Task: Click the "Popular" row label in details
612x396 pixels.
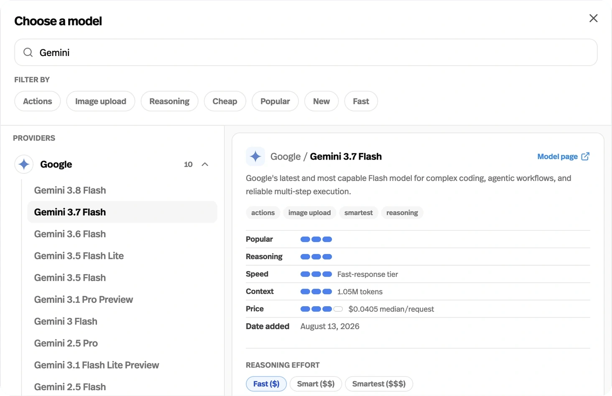Action: pyautogui.click(x=259, y=239)
